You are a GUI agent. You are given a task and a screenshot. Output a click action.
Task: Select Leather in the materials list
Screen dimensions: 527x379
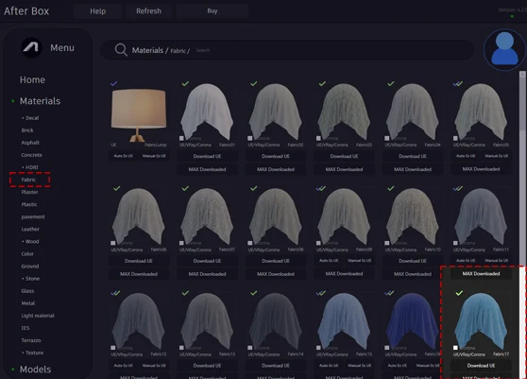[x=30, y=229]
